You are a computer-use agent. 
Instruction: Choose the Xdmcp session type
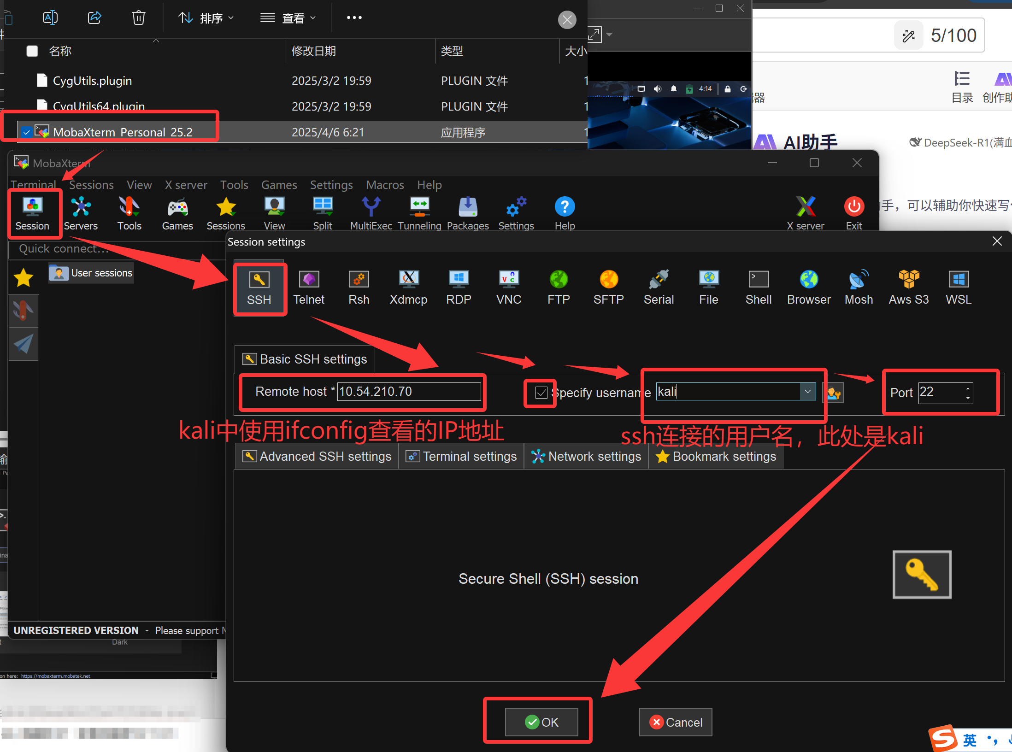[x=408, y=288]
